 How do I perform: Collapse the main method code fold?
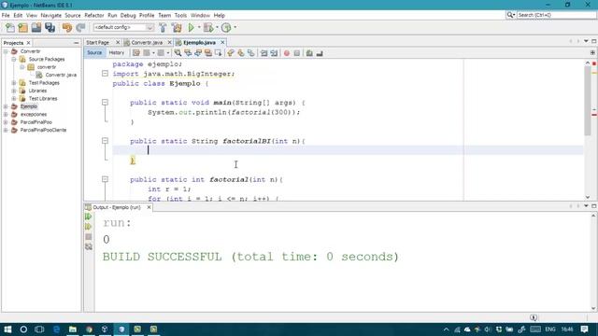click(105, 103)
